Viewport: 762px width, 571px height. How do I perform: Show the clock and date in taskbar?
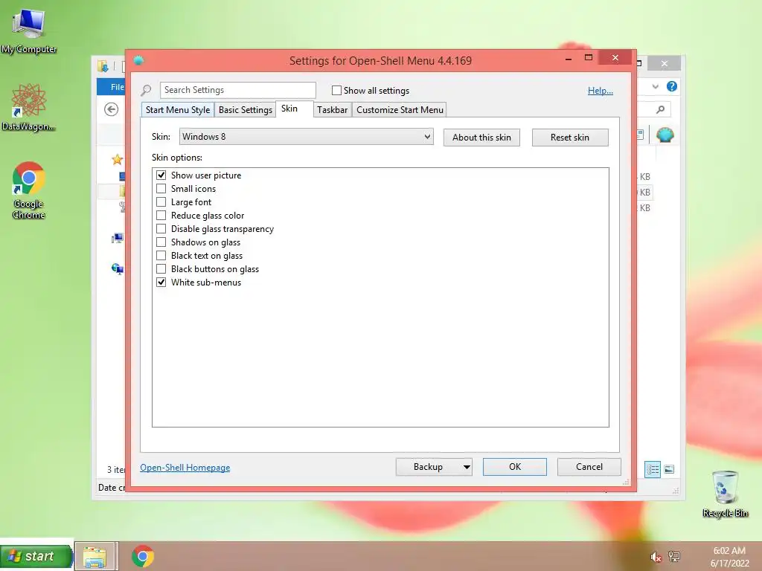[729, 556]
